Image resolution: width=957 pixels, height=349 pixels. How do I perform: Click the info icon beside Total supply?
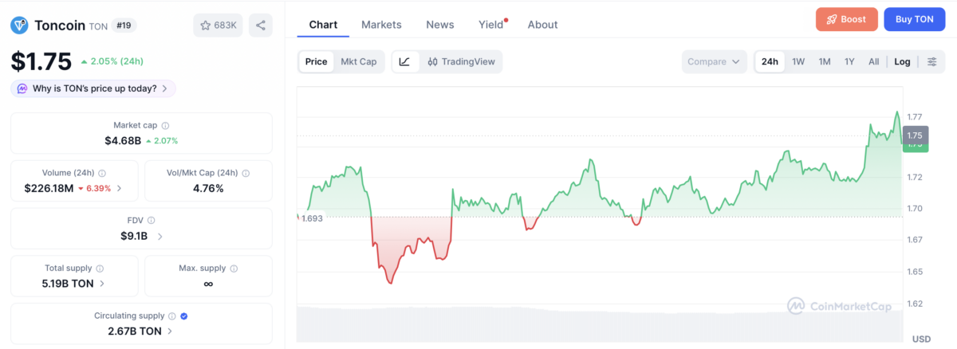(x=100, y=269)
